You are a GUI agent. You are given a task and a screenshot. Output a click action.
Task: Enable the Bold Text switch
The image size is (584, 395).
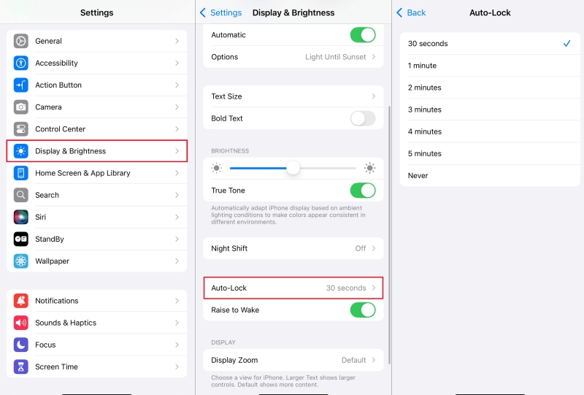tap(363, 118)
